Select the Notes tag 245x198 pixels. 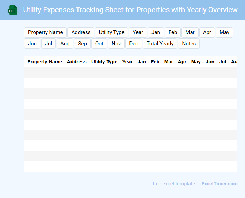click(189, 44)
